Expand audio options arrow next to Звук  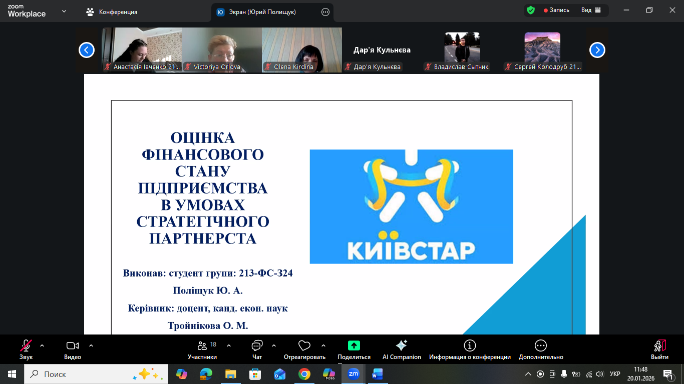42,345
